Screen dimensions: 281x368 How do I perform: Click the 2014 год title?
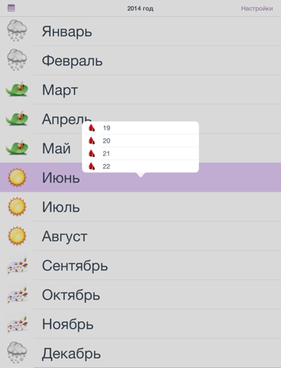pos(140,8)
